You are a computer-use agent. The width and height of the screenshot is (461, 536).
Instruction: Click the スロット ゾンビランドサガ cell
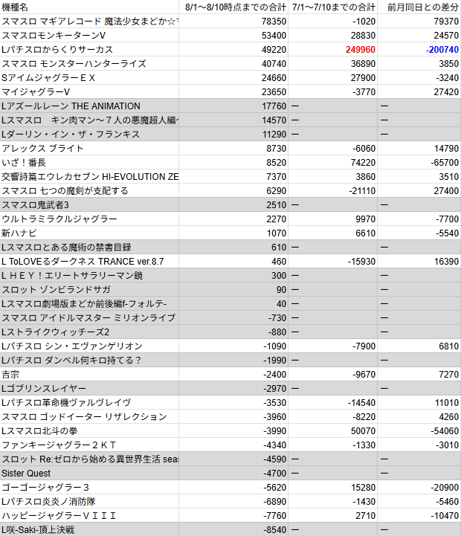click(x=89, y=289)
